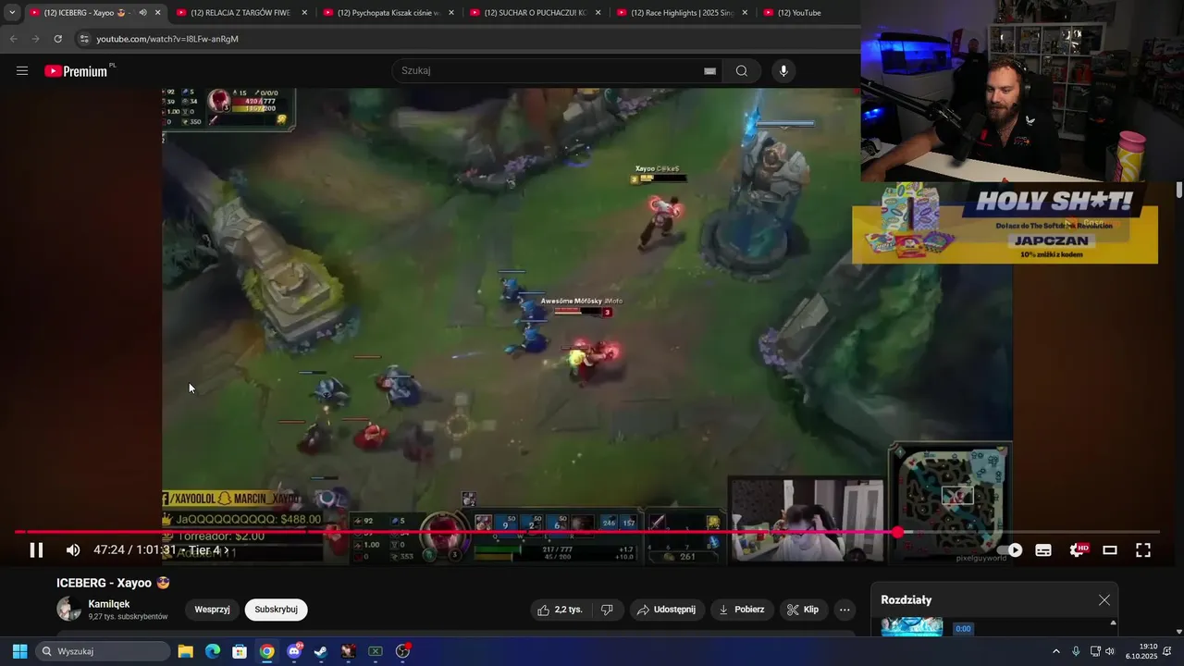This screenshot has width=1184, height=666.
Task: Click the system tray microphone icon
Action: coord(1076,651)
